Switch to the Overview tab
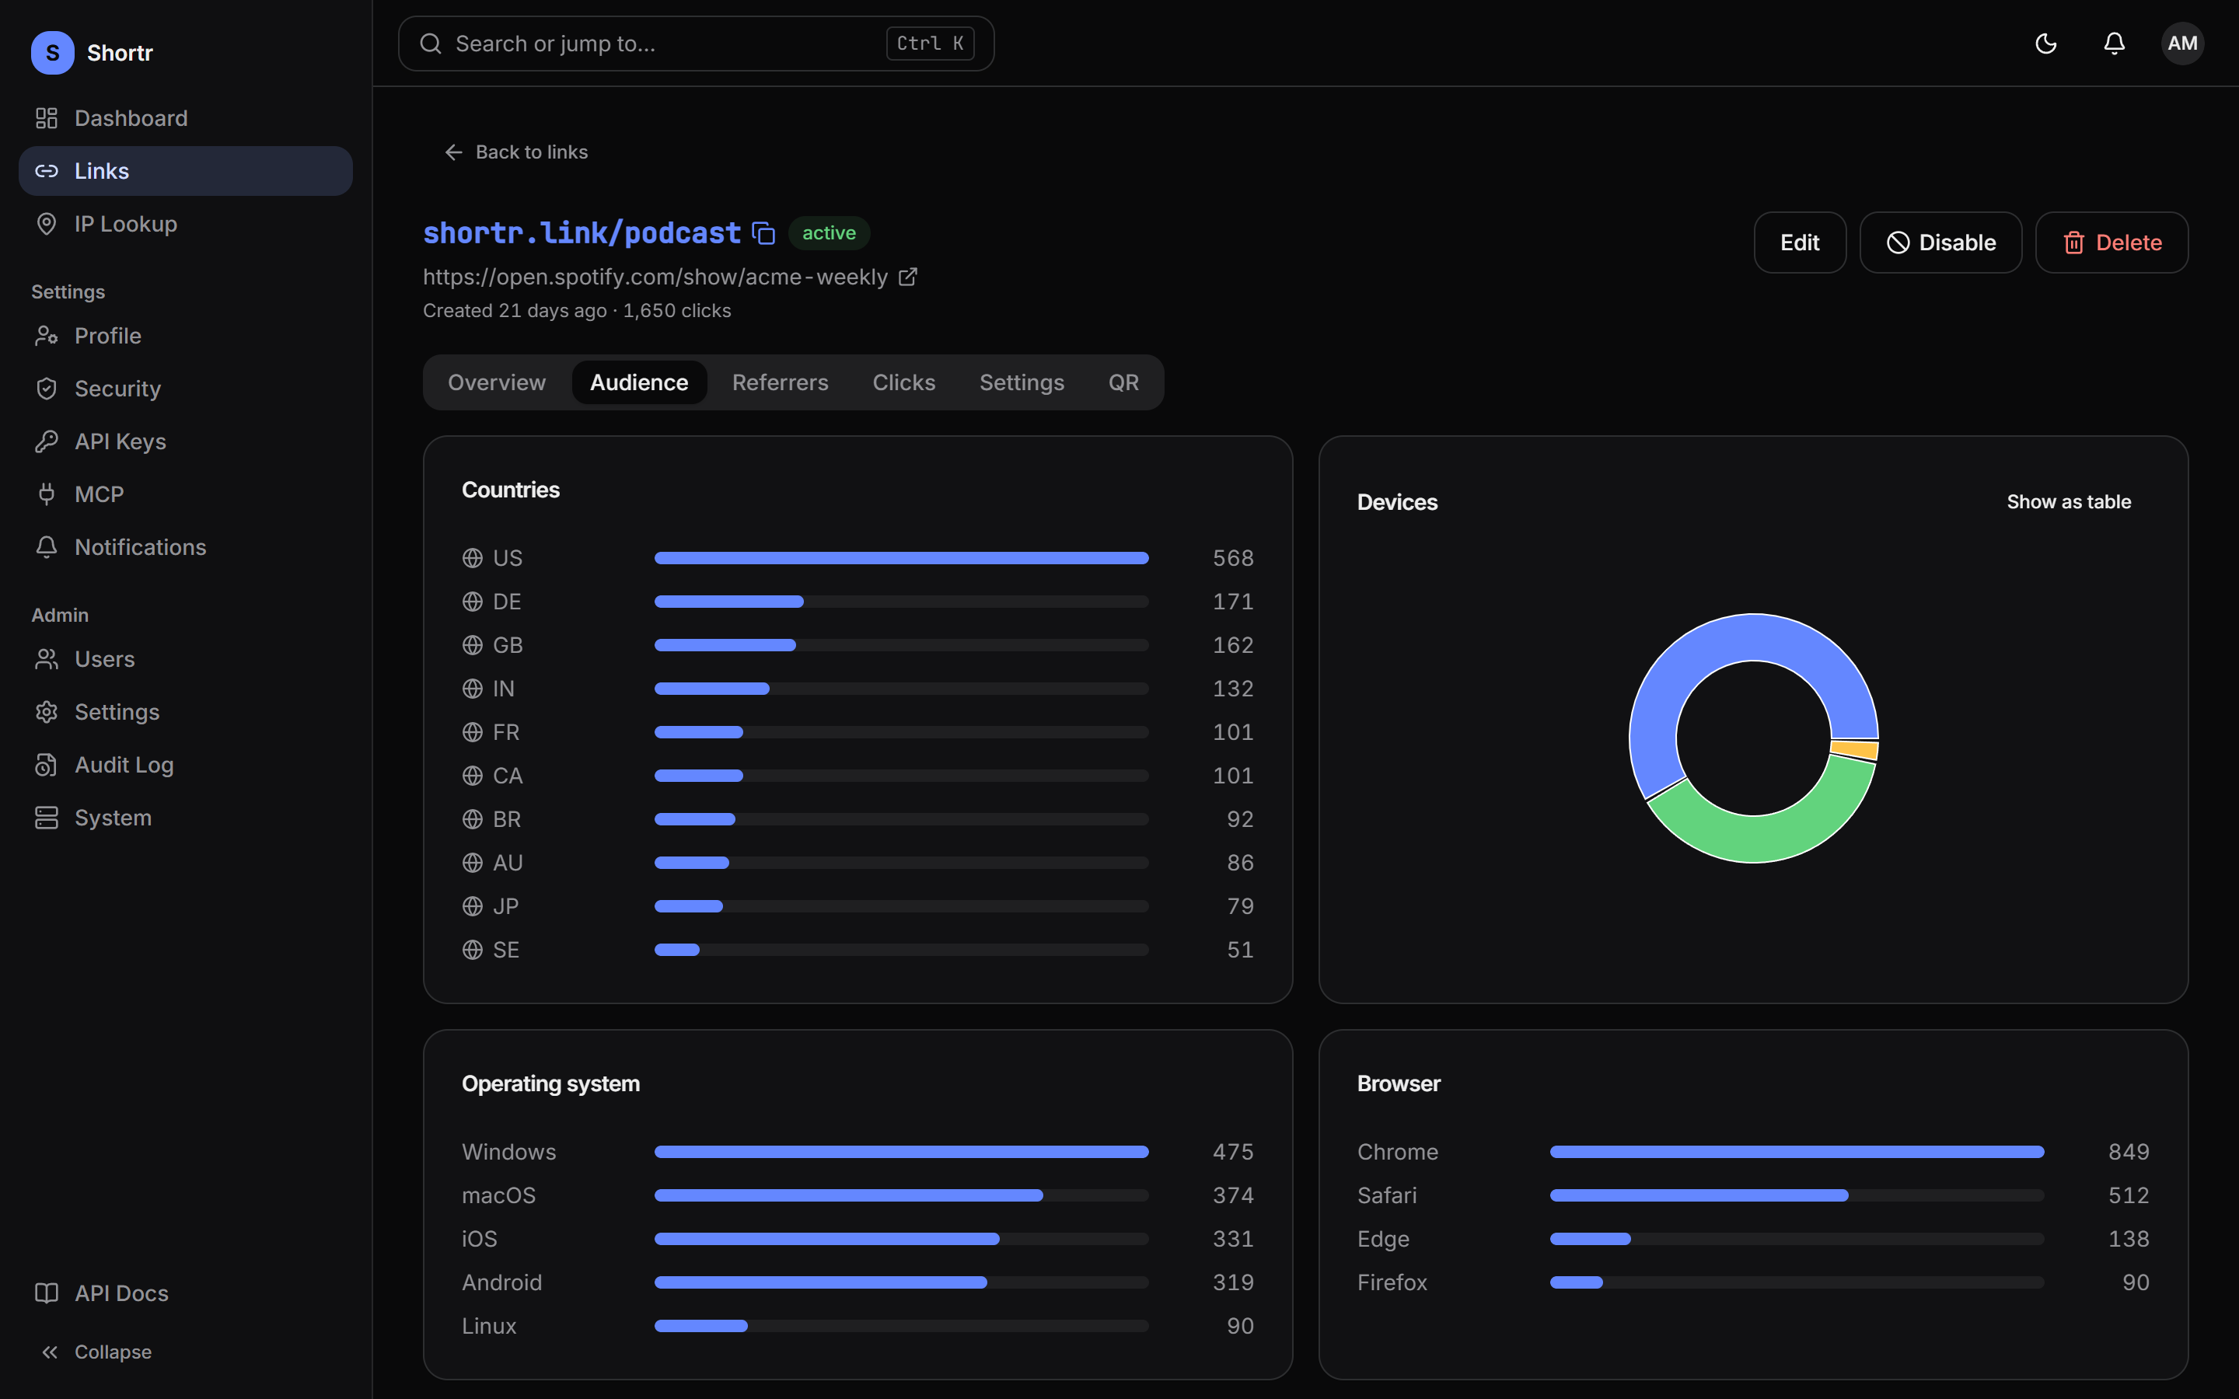The width and height of the screenshot is (2239, 1399). (497, 382)
